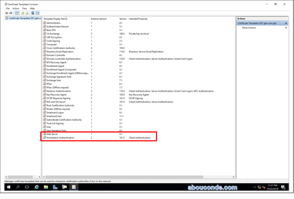This screenshot has height=199, width=294.
Task: Select the OCSP Response Signing template icon
Action: pos(44,98)
